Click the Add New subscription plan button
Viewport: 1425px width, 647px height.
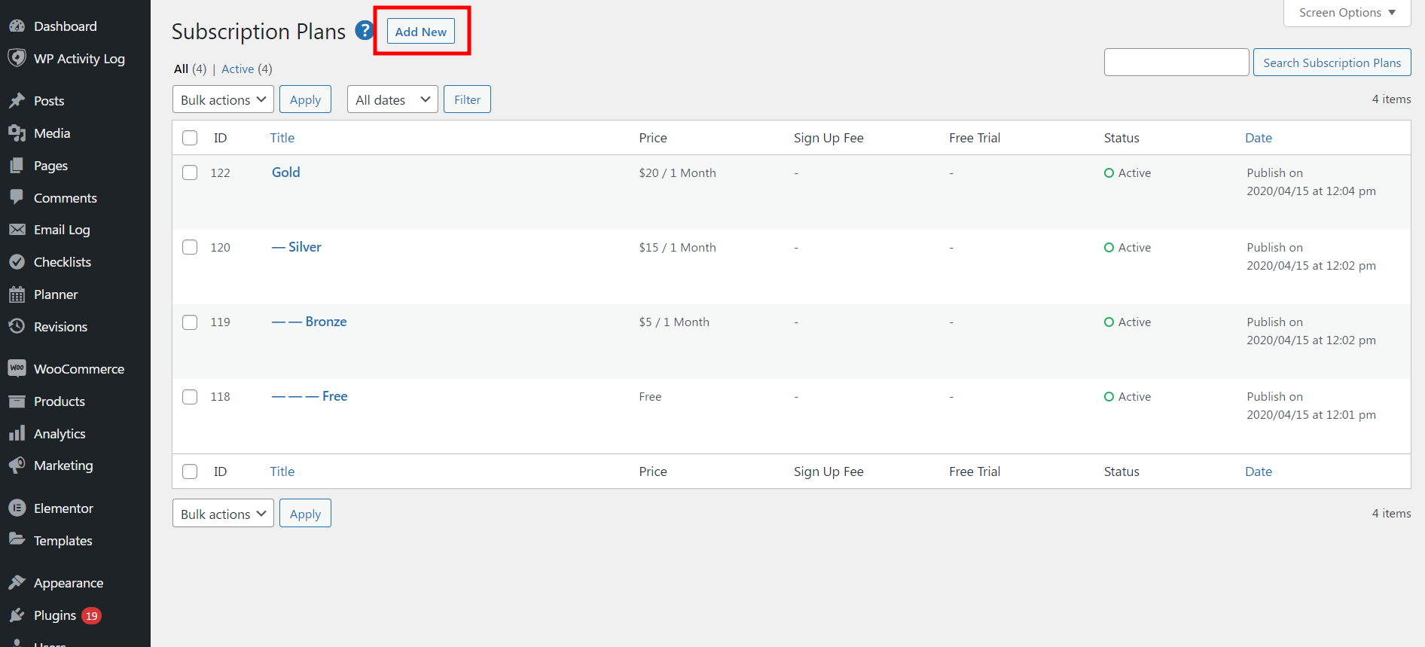(421, 31)
